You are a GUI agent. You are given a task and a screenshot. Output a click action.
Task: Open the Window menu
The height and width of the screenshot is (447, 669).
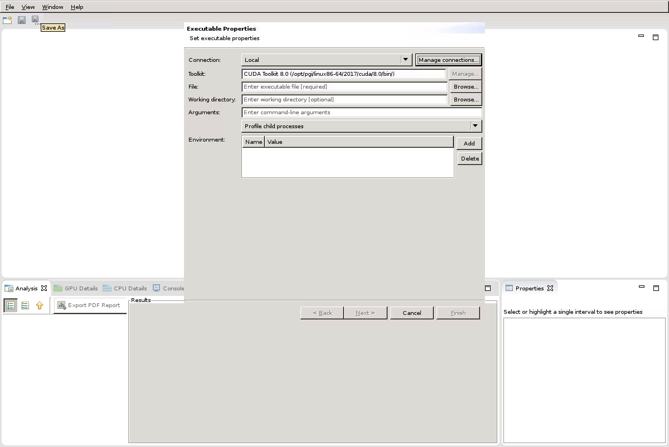tap(52, 7)
